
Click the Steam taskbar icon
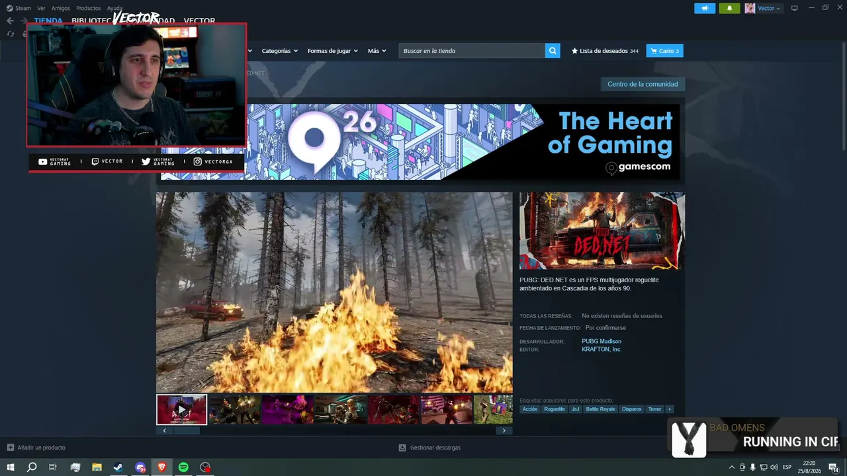(118, 467)
